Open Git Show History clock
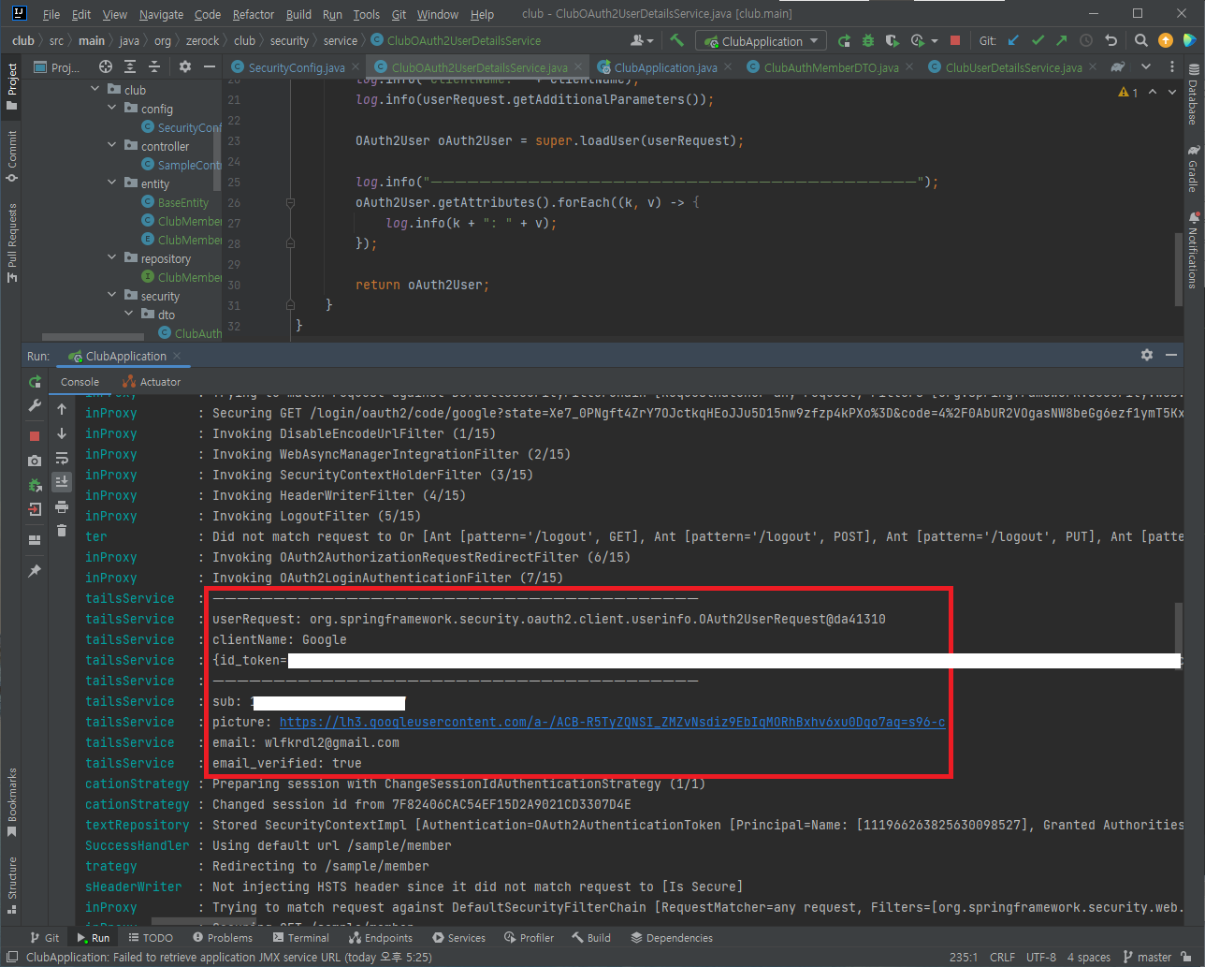 tap(1086, 40)
